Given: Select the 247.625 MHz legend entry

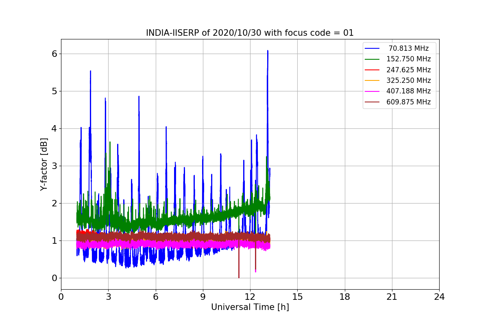Looking at the screenshot, I should [397, 69].
